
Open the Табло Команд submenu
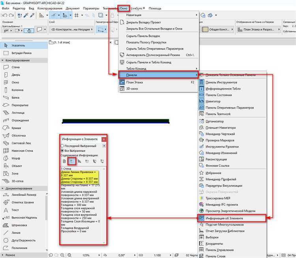pos(159,68)
